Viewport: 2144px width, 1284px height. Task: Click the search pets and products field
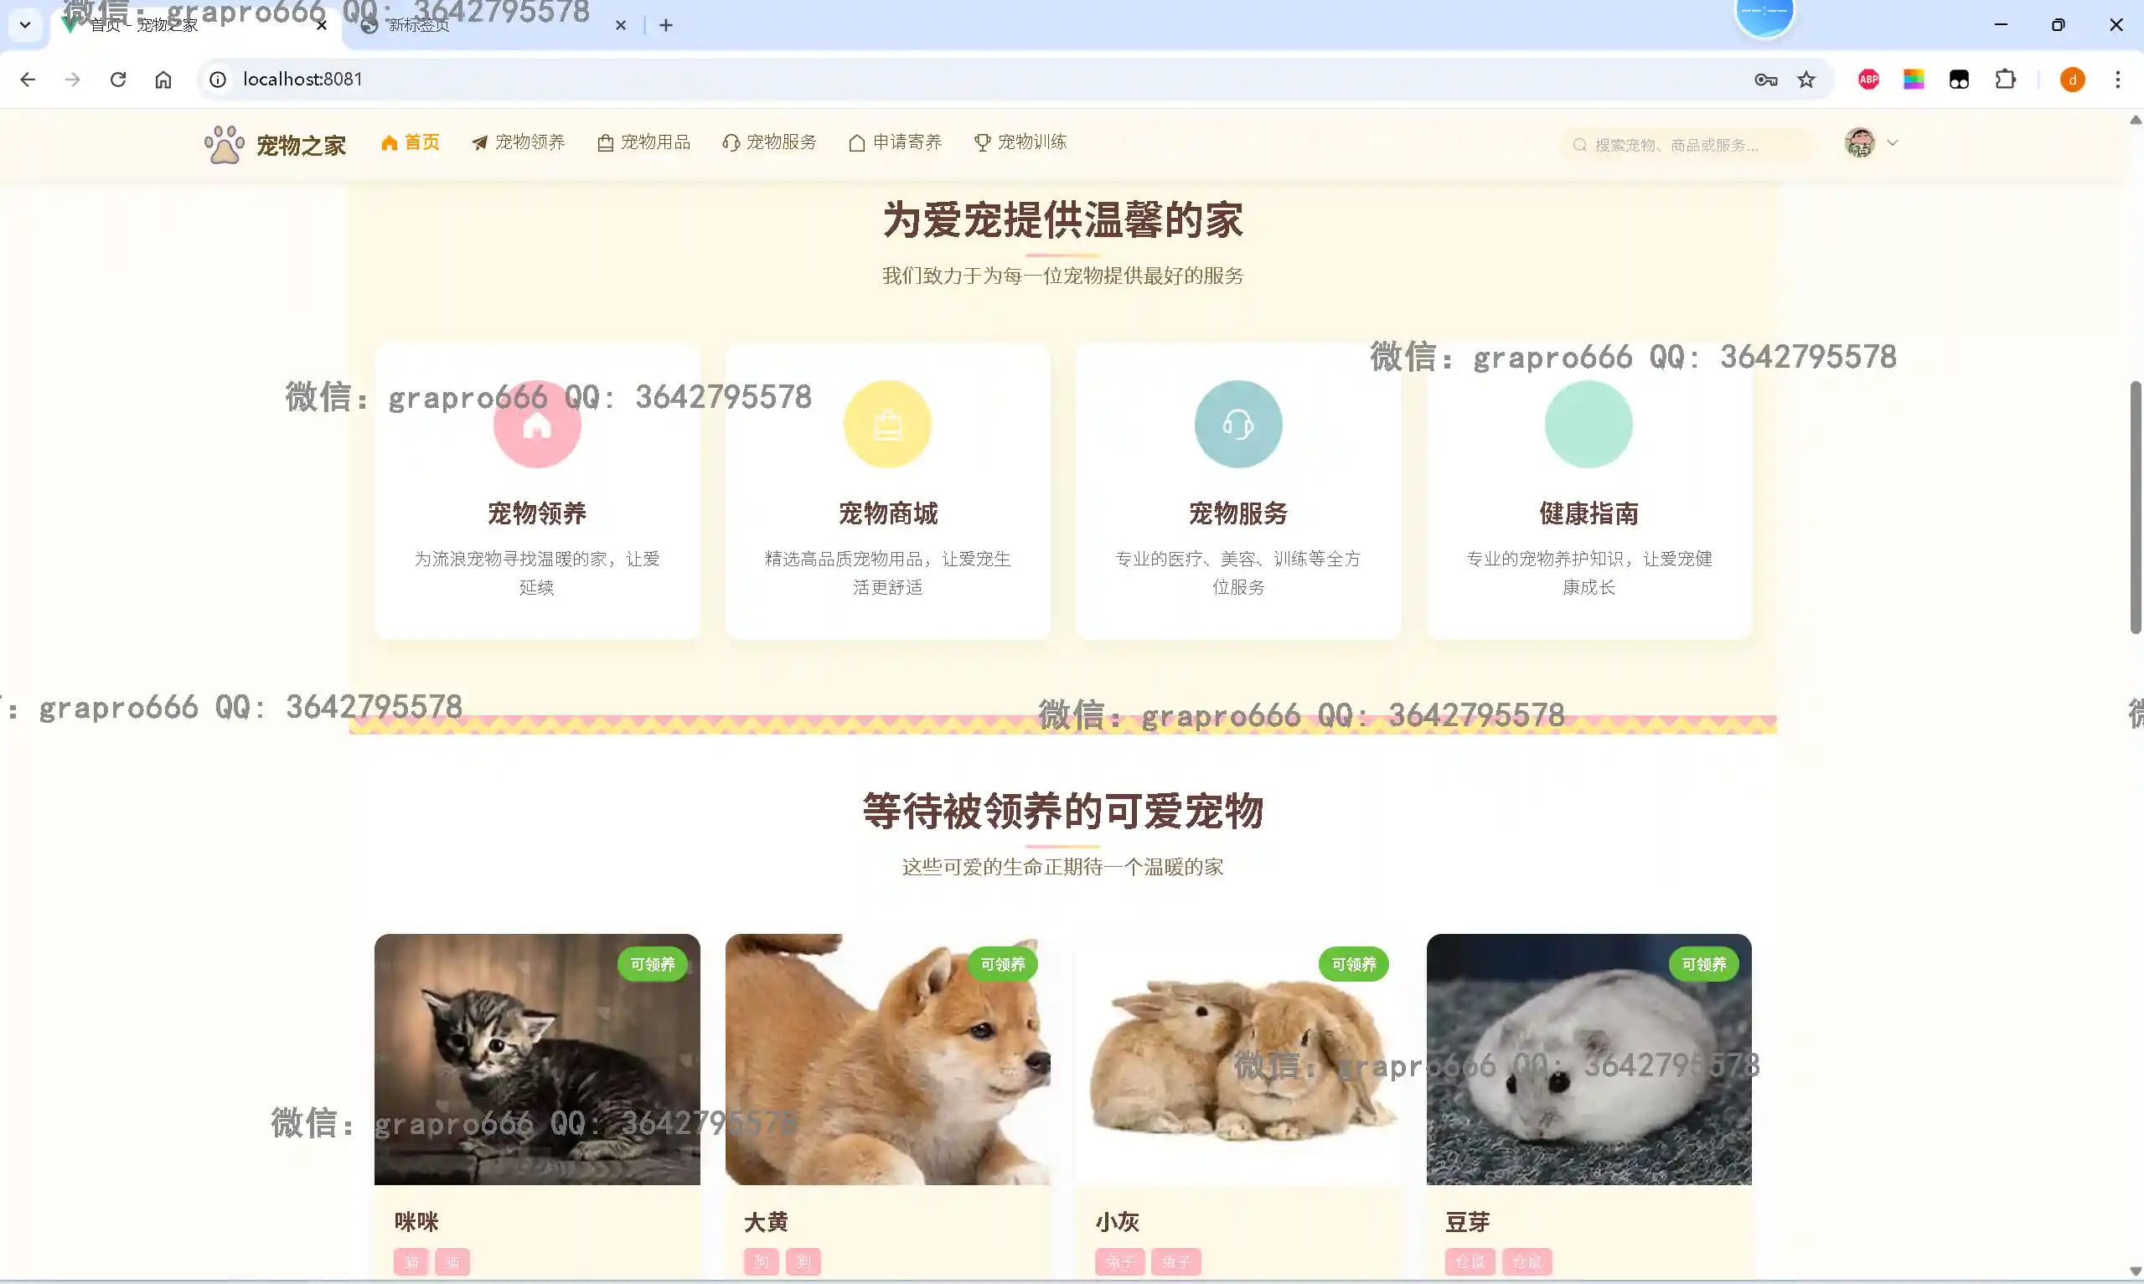(x=1687, y=145)
